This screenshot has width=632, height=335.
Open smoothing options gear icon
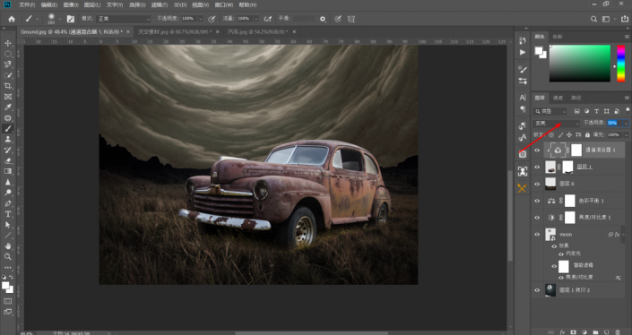[323, 19]
